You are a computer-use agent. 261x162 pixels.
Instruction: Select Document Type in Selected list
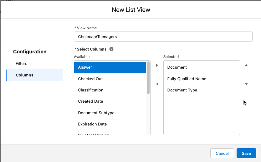click(x=201, y=90)
